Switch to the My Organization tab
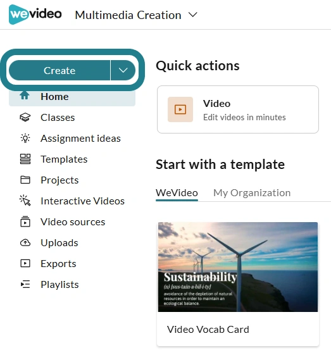Viewport: 331px width, 355px height. point(252,193)
